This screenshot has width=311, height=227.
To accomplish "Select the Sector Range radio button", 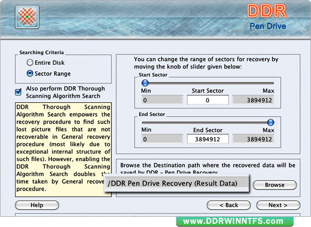I will click(29, 73).
